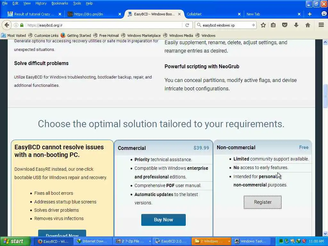Click the $39.99 Commercial price text

pos(201,148)
